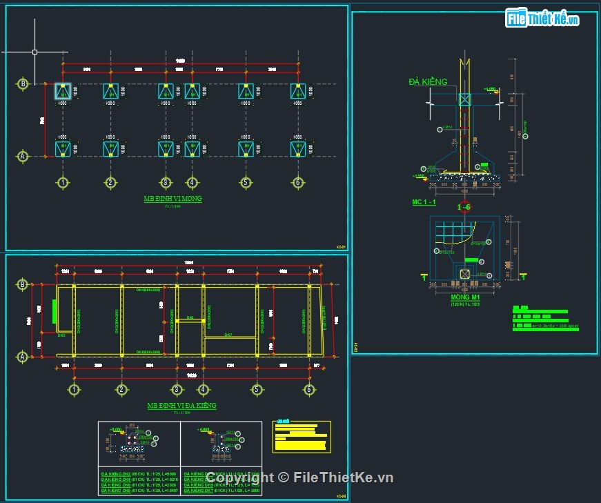Click axis bubble 2 of the MB ĐỊNH VỊ MÓNG plan

coord(111,182)
